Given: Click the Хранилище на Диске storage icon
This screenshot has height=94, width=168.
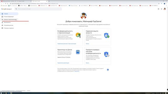Looking at the screenshot, I should coord(78,52).
